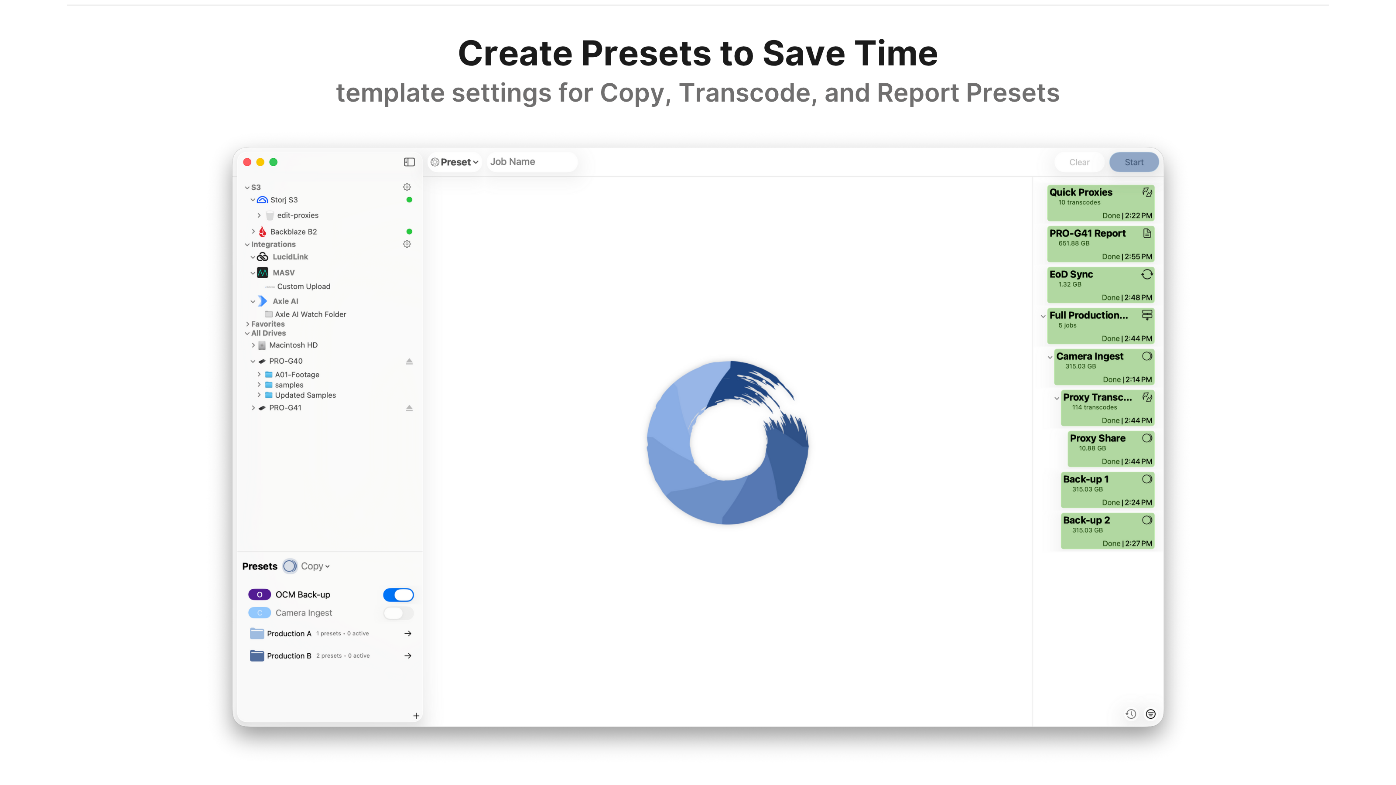Select the A01-Footage folder
Viewport: 1396px width, 785px height.
297,374
